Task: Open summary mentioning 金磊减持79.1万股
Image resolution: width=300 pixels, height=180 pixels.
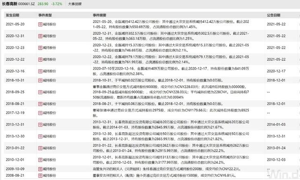Action: (x=171, y=59)
